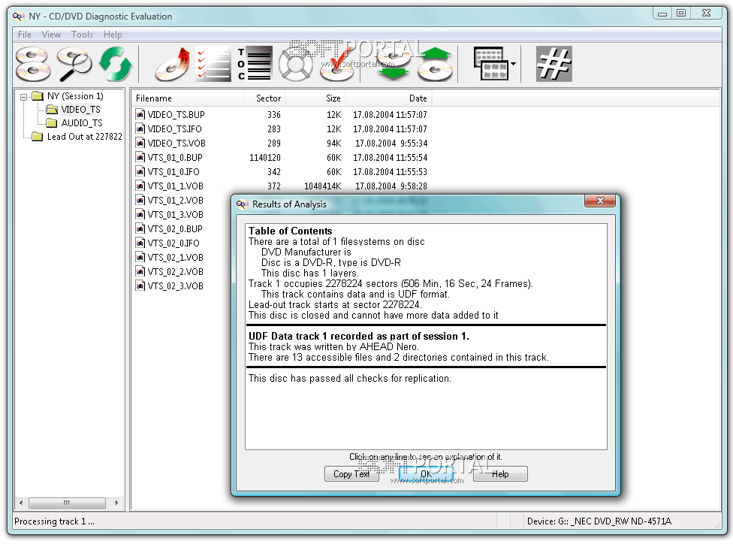Open the Help menu
The image size is (733, 544).
pos(113,34)
